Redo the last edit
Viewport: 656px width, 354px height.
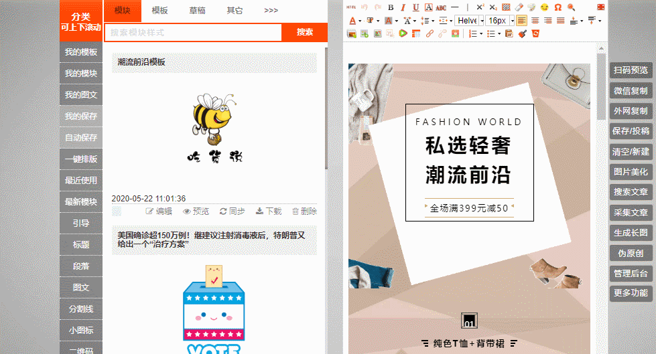(378, 7)
